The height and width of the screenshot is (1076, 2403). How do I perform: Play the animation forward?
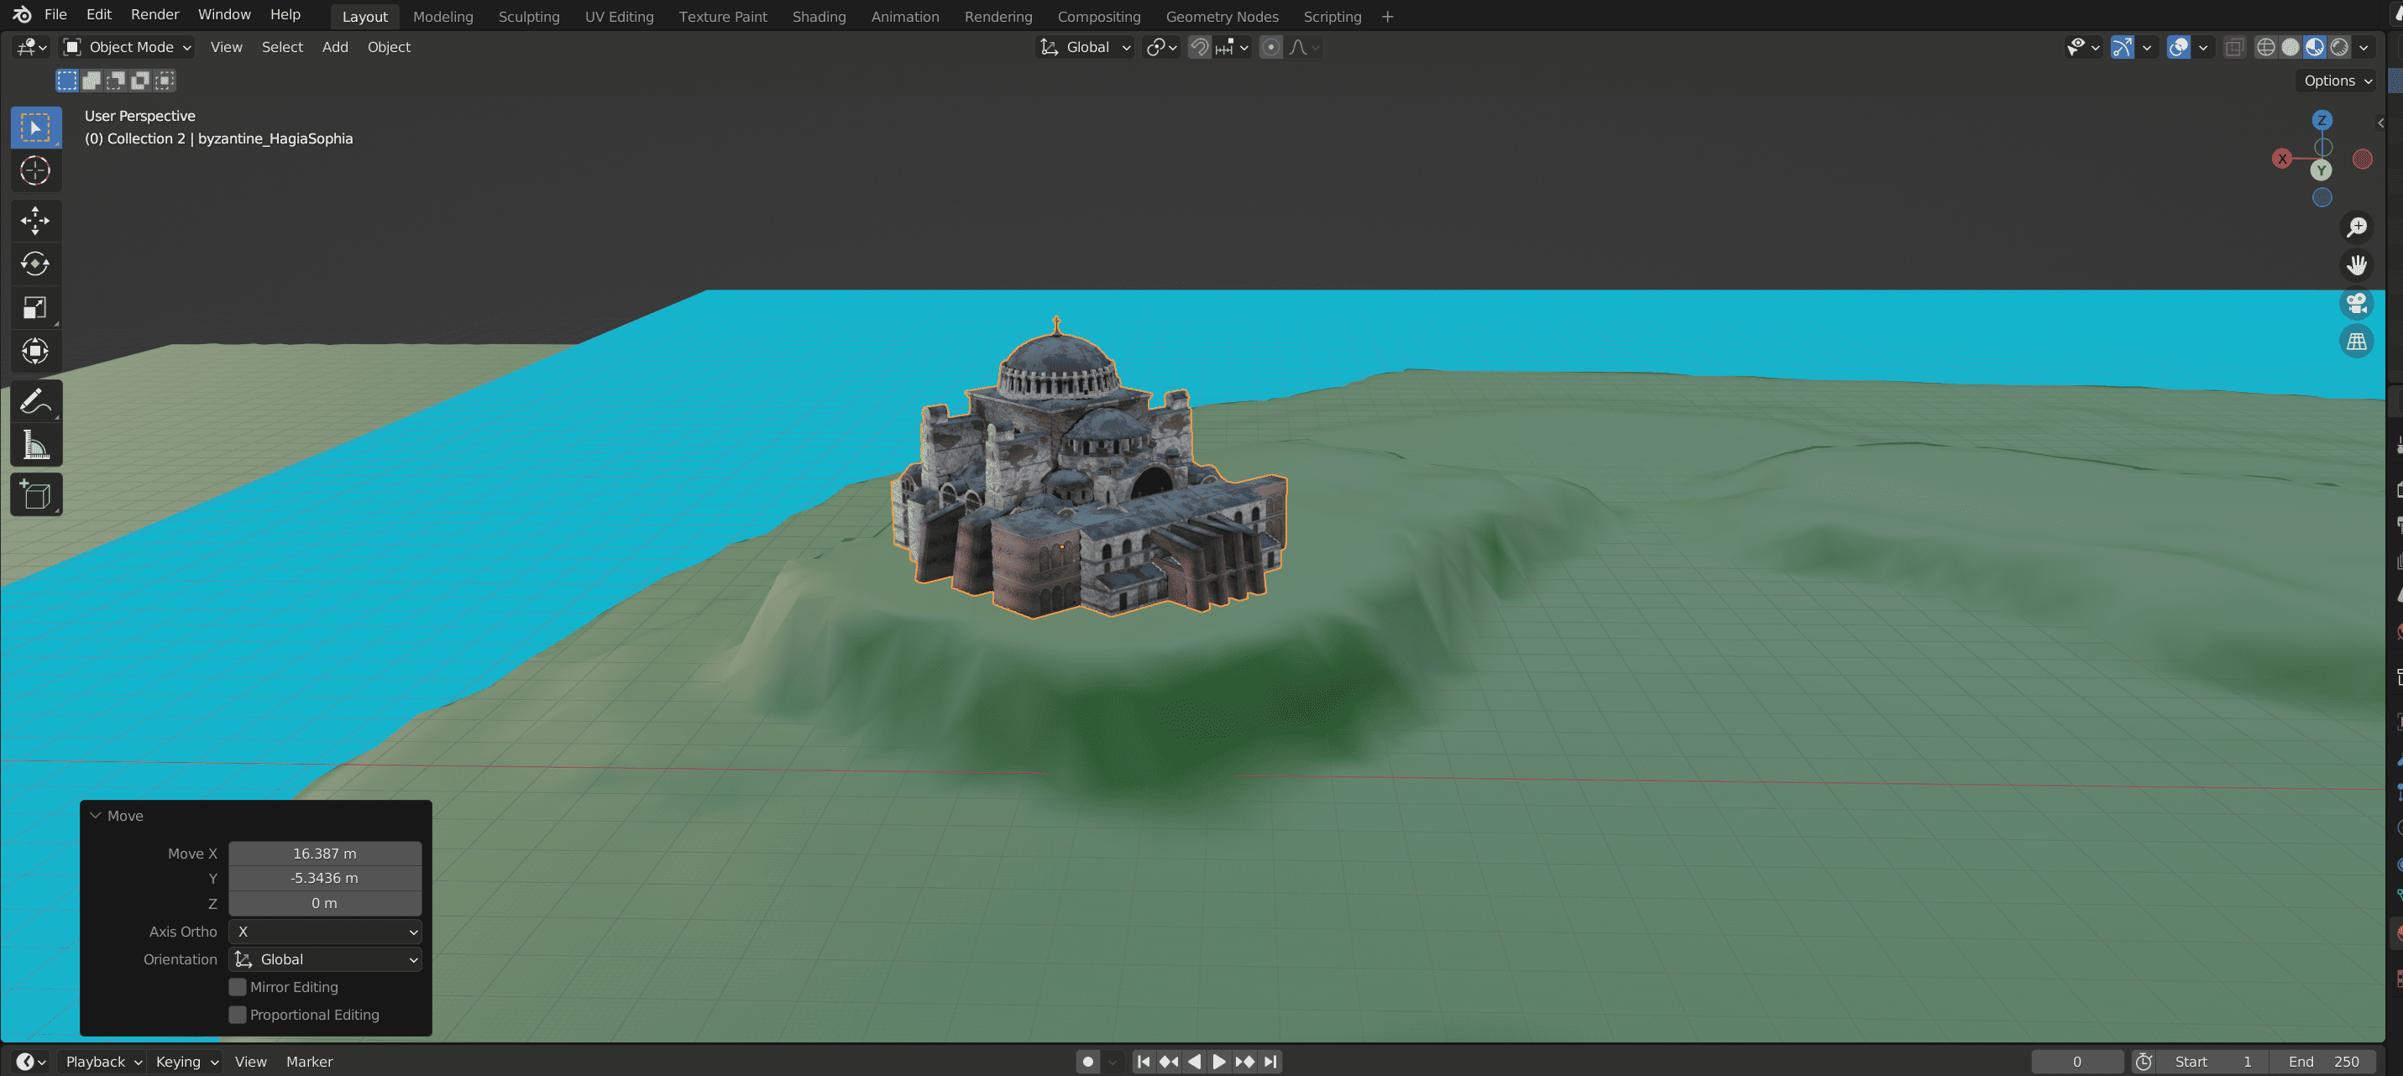[x=1218, y=1062]
